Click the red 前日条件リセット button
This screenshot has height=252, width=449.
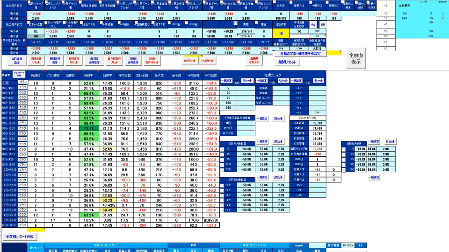pyautogui.click(x=73, y=61)
